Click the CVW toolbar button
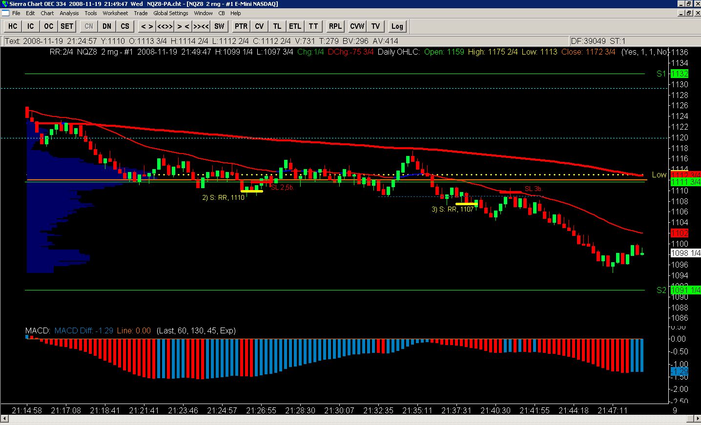This screenshot has height=425, width=701. (x=357, y=26)
